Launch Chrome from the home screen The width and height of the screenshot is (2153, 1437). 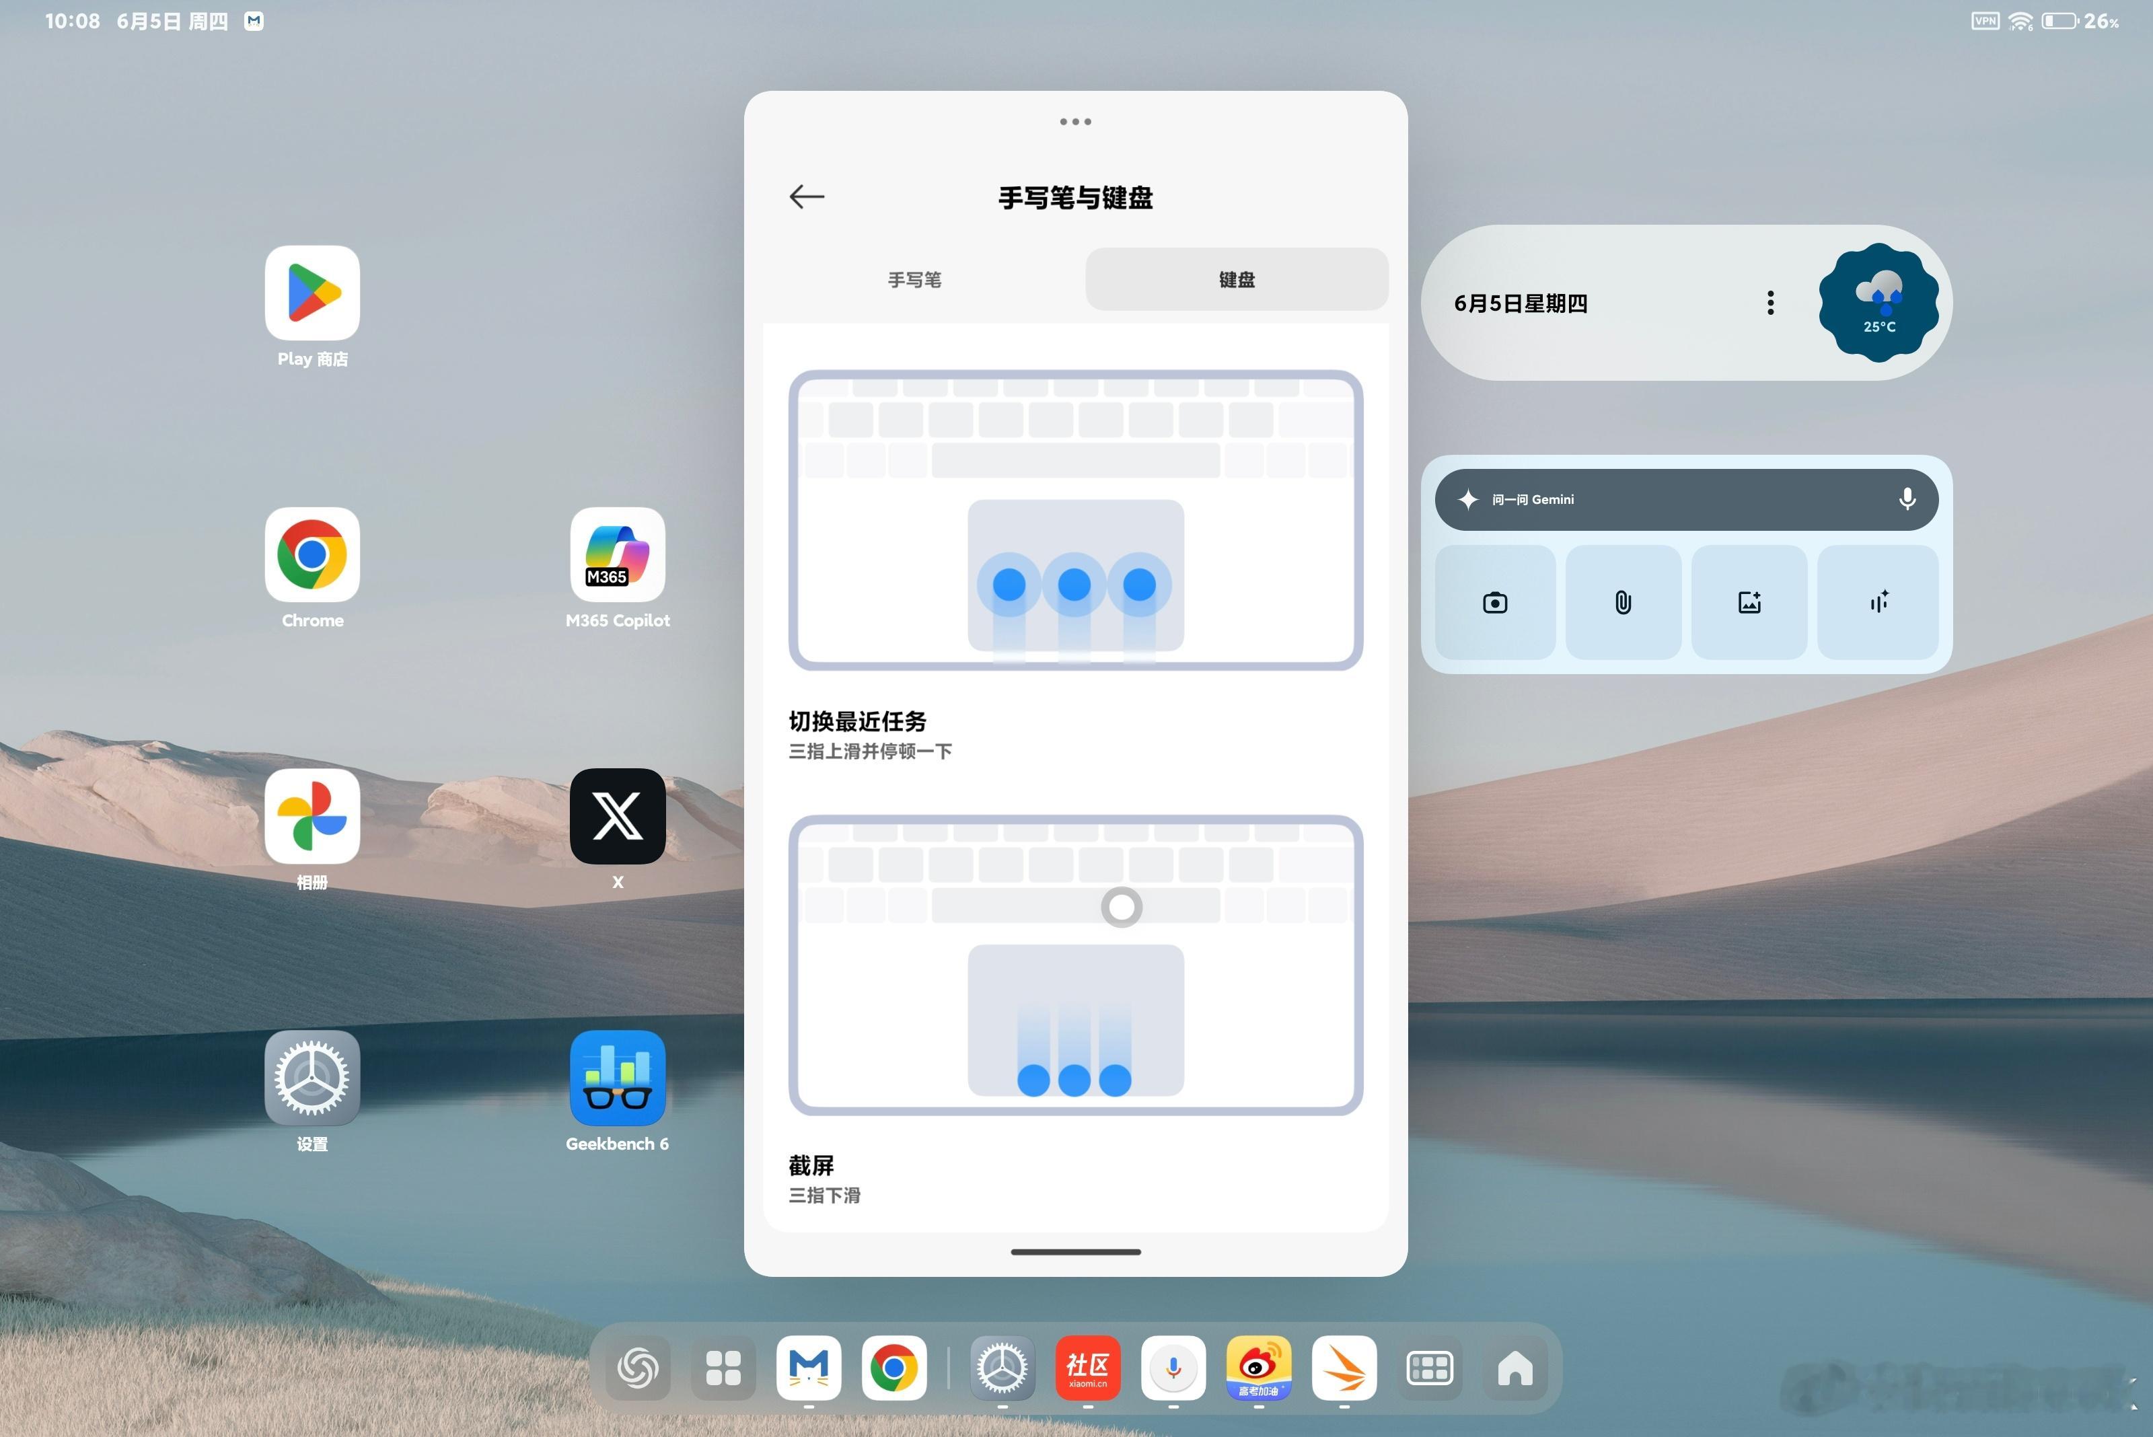pyautogui.click(x=313, y=554)
